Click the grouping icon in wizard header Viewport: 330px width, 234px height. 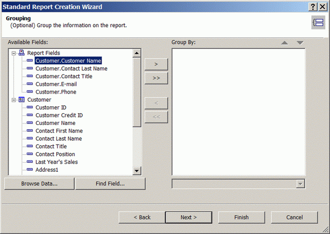pyautogui.click(x=318, y=22)
